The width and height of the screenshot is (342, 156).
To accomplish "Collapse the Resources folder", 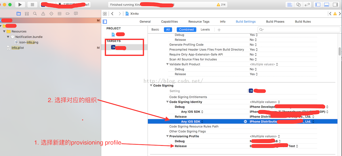I will pyautogui.click(x=4, y=32).
